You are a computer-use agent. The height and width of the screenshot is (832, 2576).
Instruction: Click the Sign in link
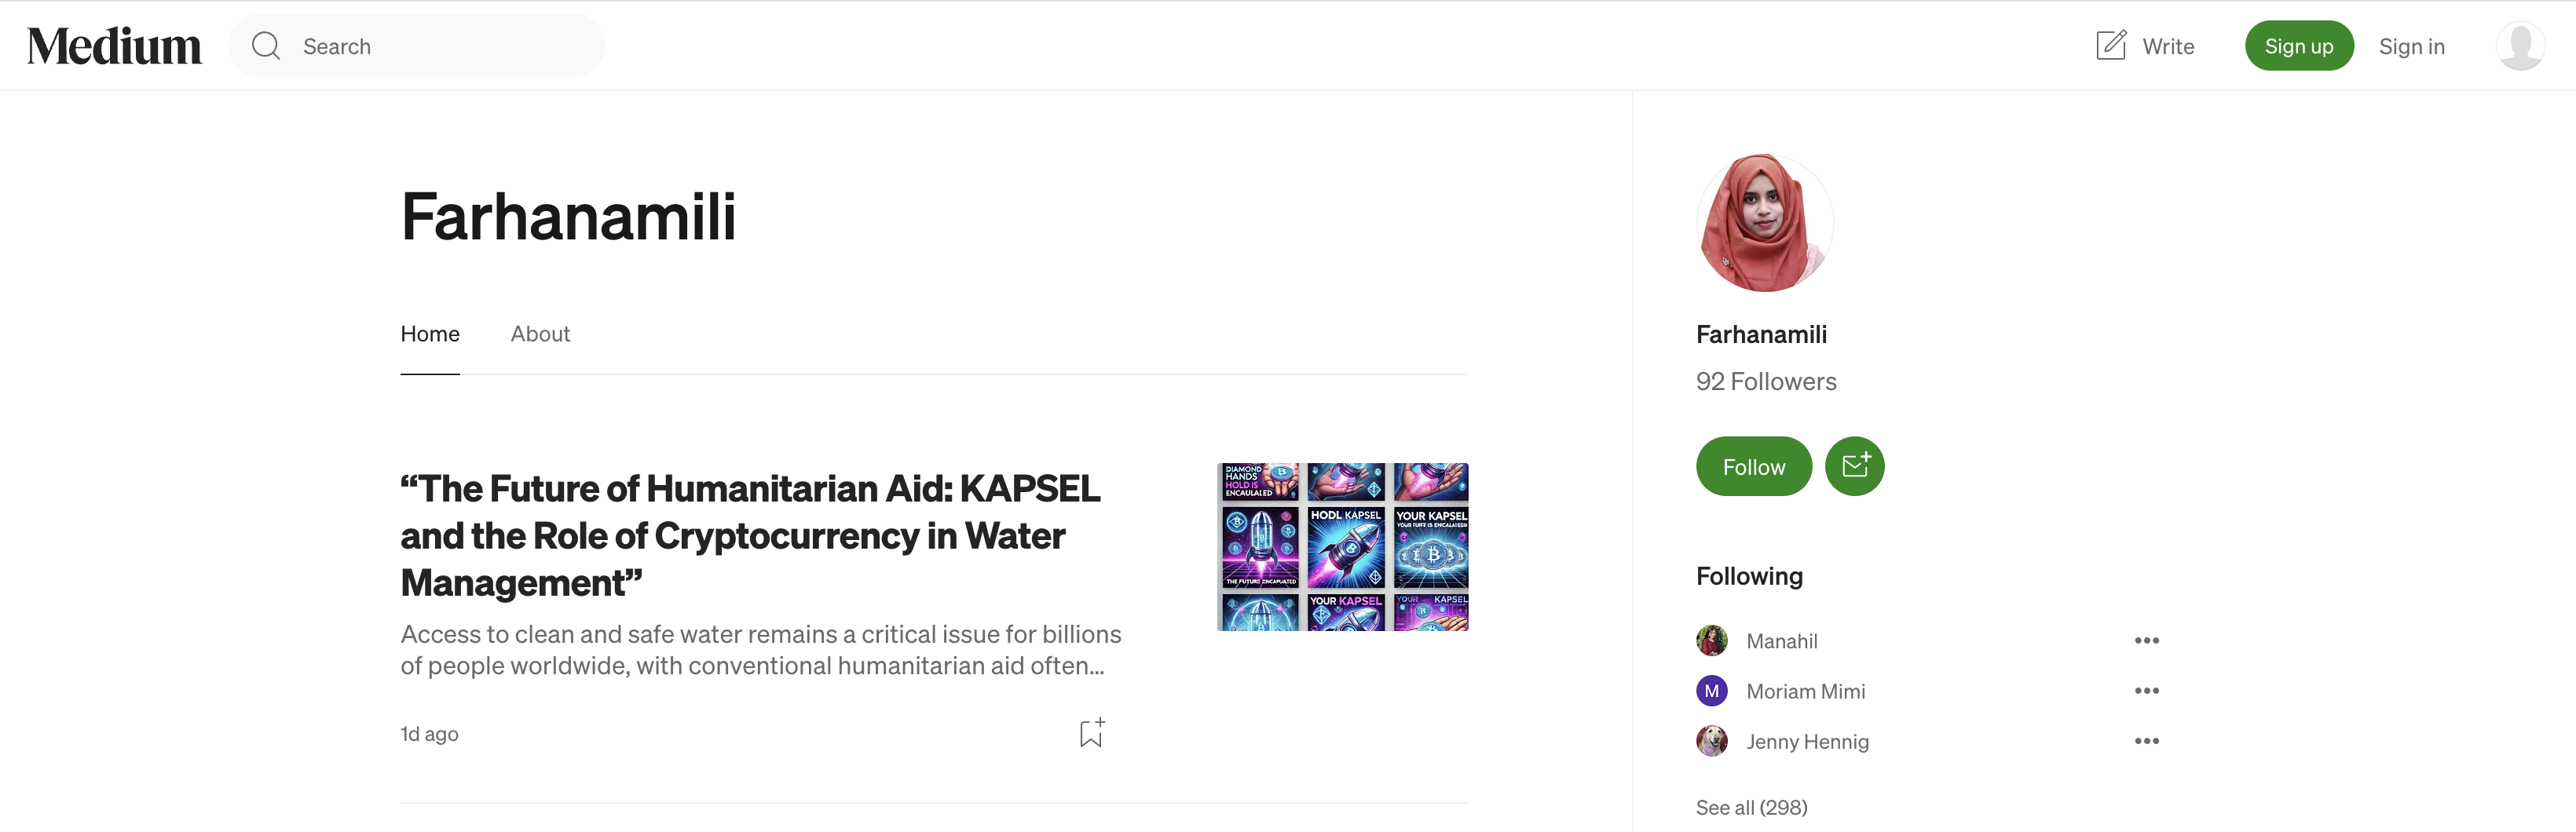coord(2411,46)
